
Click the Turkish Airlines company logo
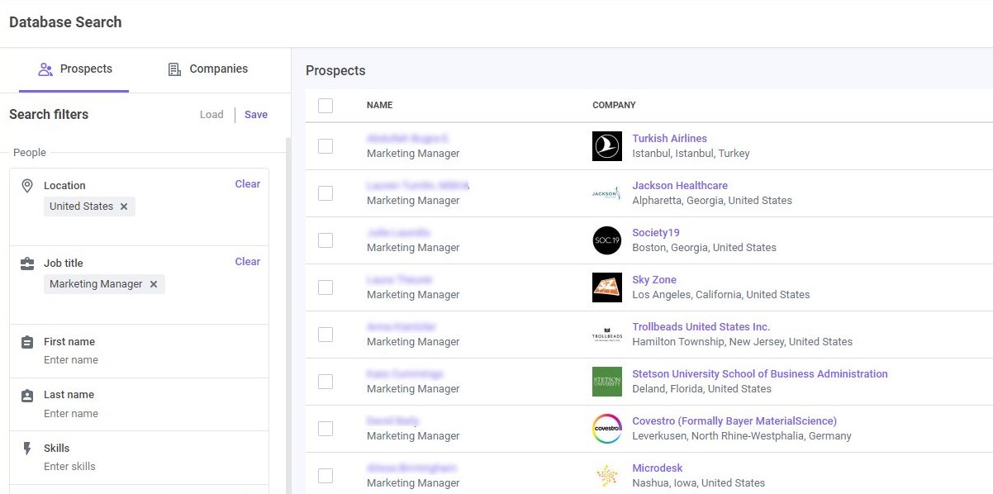607,146
